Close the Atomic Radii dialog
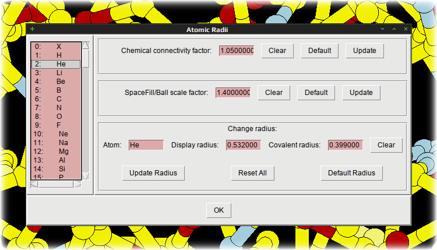Image resolution: width=437 pixels, height=250 pixels. (406, 29)
